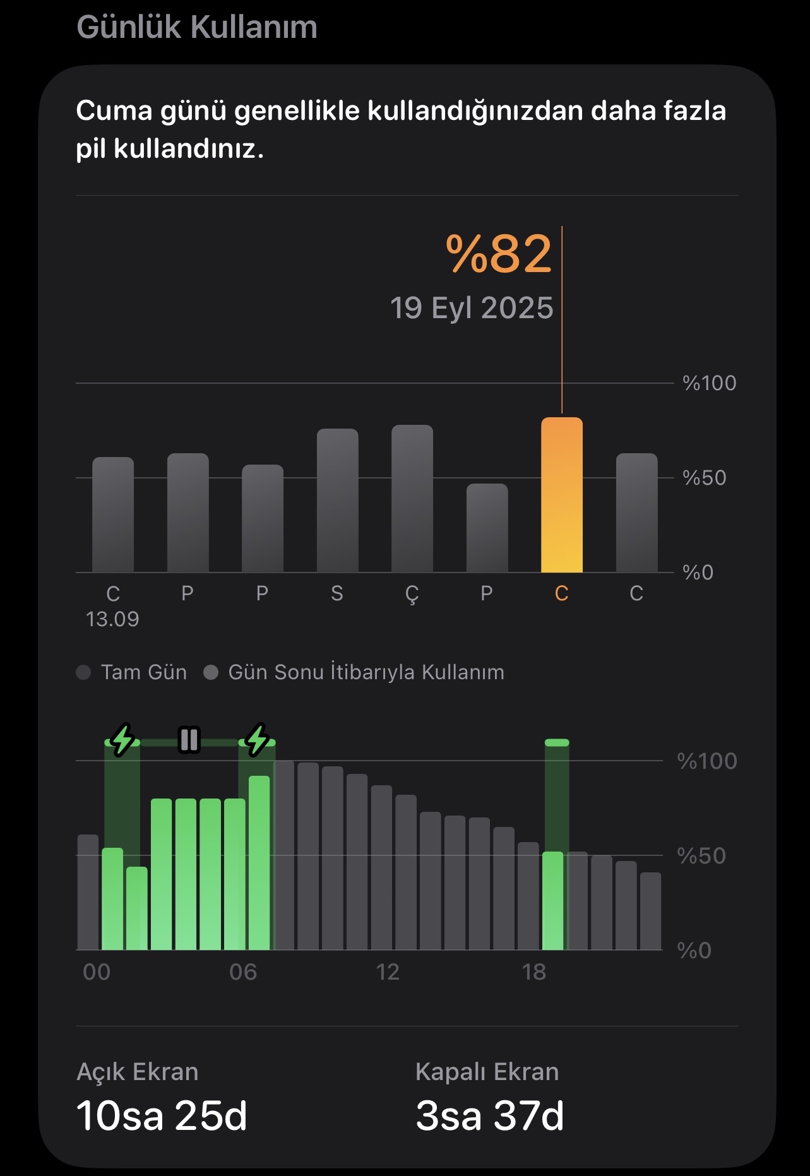Select the Tuesday (S) usage bar
The width and height of the screenshot is (810, 1176).
point(338,501)
